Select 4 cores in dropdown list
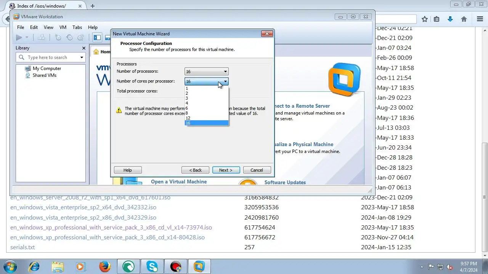Viewport: 488px width, 274px height. pyautogui.click(x=206, y=103)
